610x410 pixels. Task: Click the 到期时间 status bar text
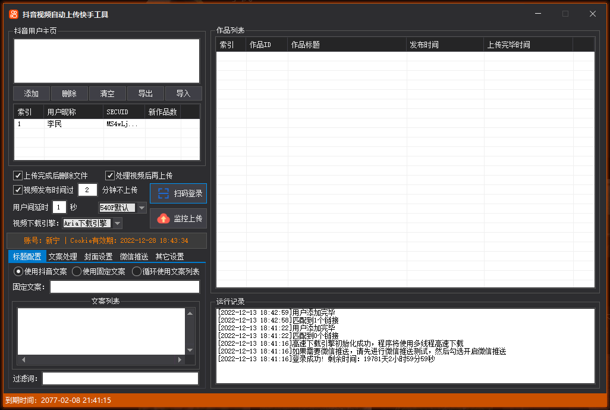point(58,400)
